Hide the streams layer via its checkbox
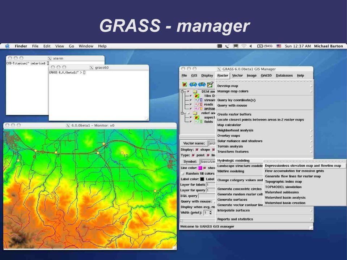Screen dimensions: 347x260 coord(191,100)
